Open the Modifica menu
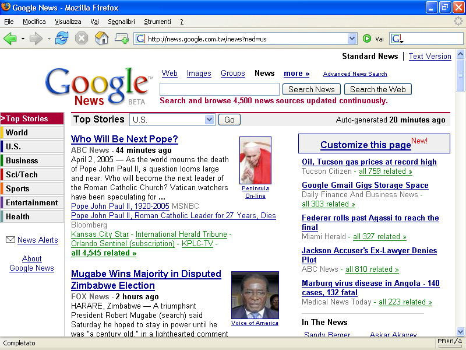This screenshot has height=350, width=466. pyautogui.click(x=34, y=22)
